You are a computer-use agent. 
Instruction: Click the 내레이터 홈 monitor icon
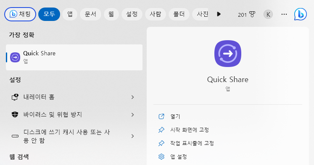15,97
